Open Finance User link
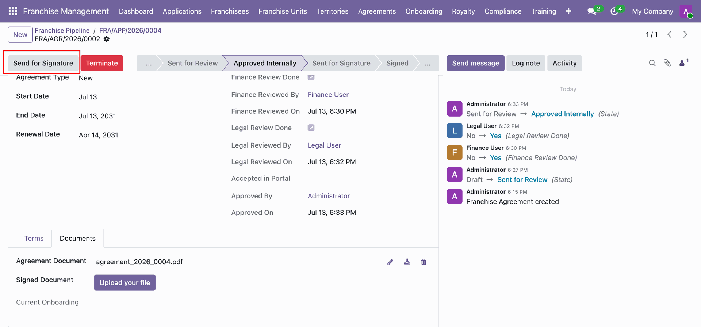 click(328, 95)
